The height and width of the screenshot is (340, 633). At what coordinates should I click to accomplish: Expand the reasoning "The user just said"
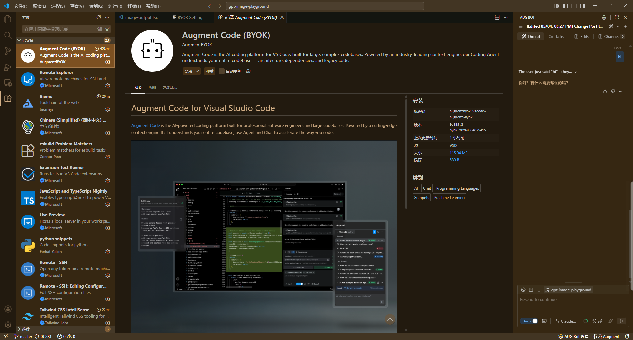click(547, 72)
